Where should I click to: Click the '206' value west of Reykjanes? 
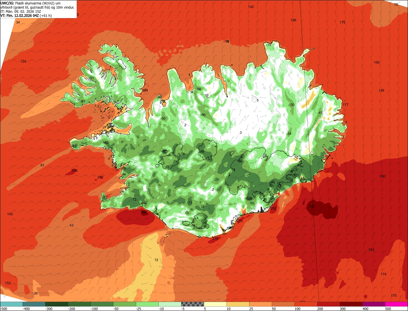coord(75,170)
